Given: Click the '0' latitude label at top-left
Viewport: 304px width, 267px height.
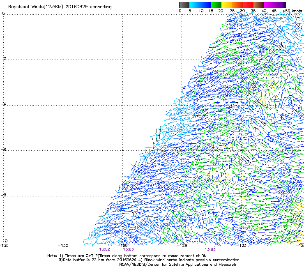Looking at the screenshot, I should pyautogui.click(x=3, y=14).
